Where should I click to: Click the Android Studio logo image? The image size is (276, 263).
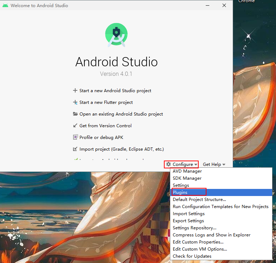point(116,35)
